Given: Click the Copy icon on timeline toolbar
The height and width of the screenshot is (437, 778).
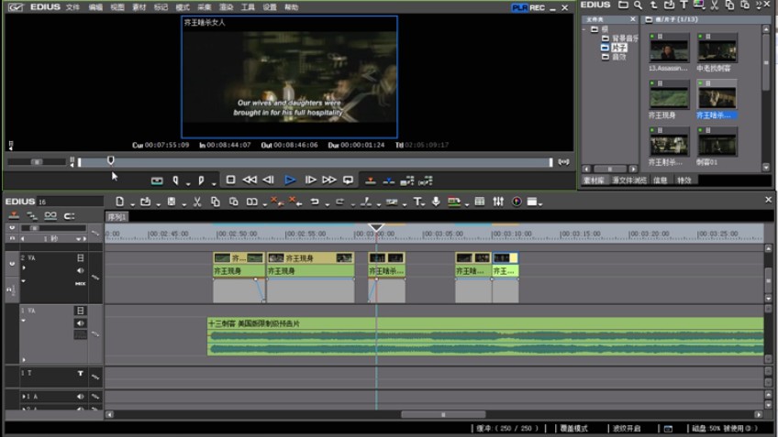Looking at the screenshot, I should 216,202.
